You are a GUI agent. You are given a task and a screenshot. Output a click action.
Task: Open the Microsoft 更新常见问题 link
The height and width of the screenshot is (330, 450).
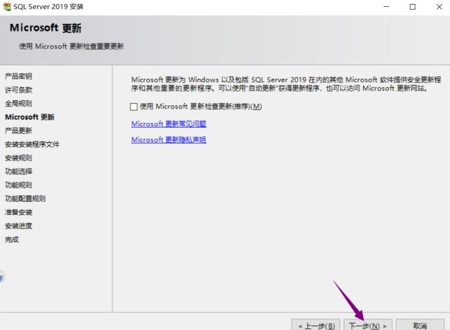coord(168,123)
